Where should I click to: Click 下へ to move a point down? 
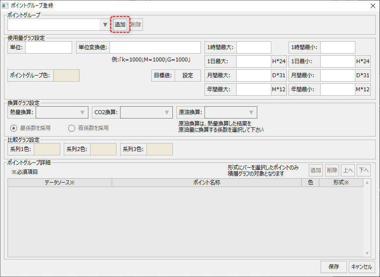pyautogui.click(x=363, y=170)
